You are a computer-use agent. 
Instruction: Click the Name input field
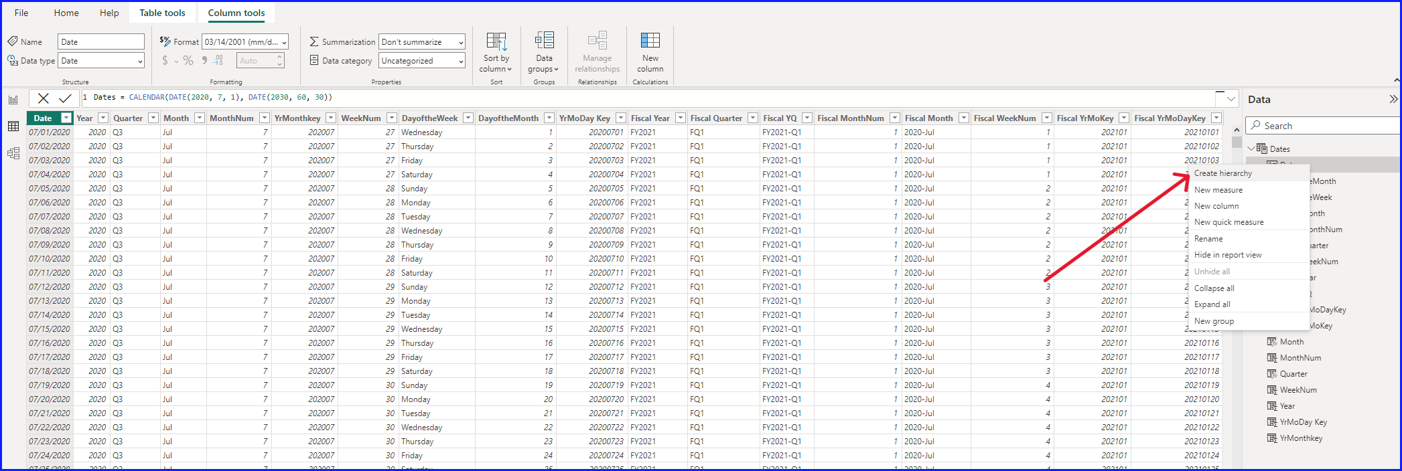(x=101, y=42)
